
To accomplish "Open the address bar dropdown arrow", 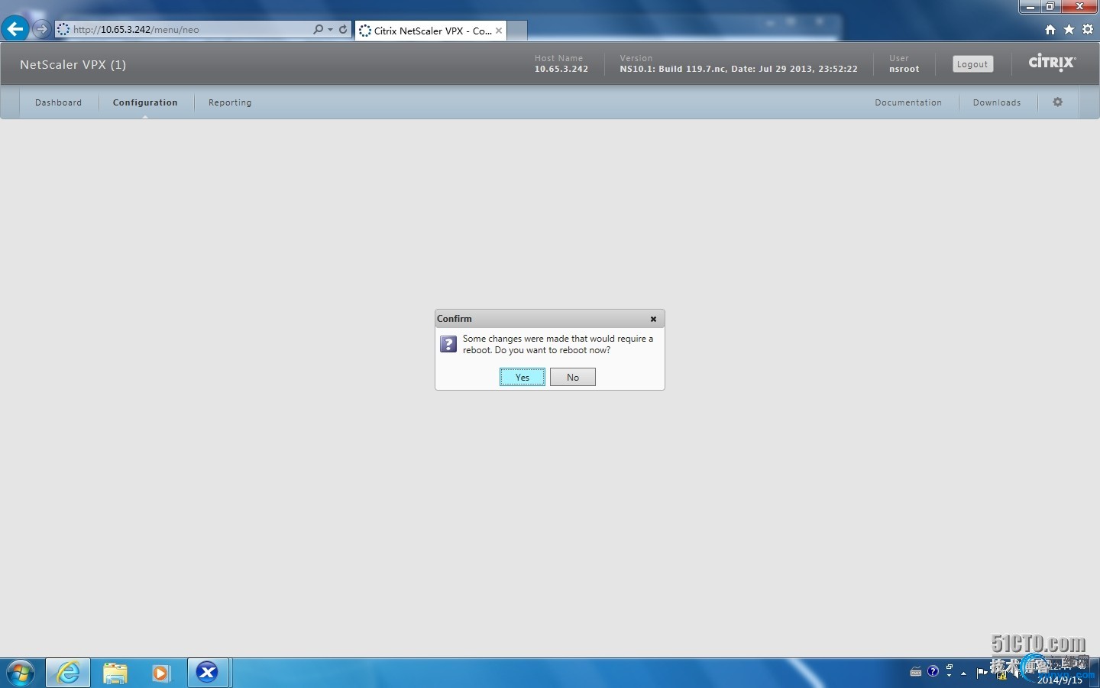I will coord(330,30).
